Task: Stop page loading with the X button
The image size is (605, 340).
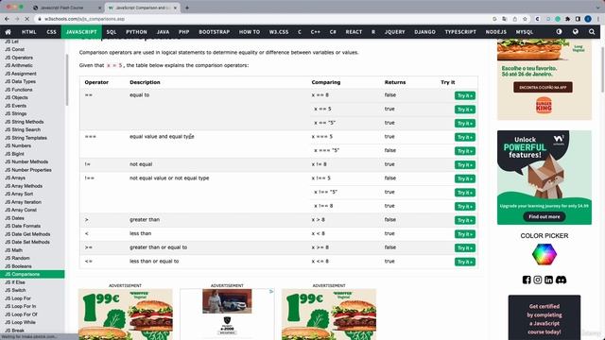Action: pos(27,19)
